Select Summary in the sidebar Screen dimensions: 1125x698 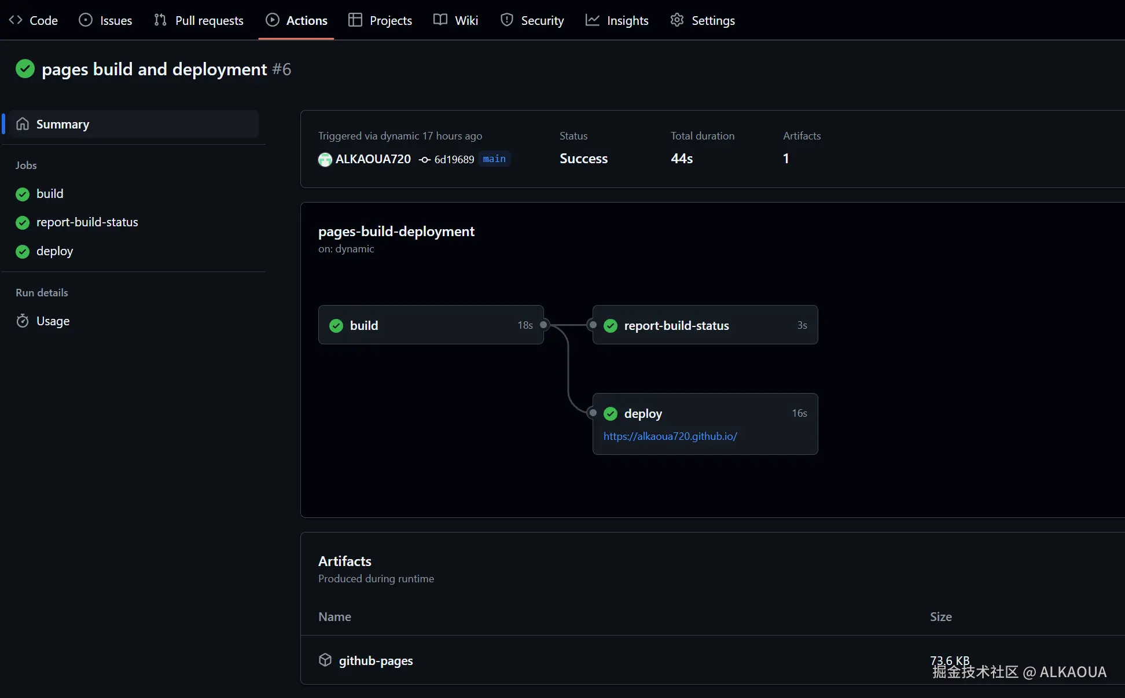point(62,124)
